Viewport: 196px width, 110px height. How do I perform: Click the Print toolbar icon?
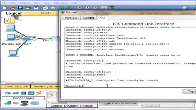pos(28,8)
